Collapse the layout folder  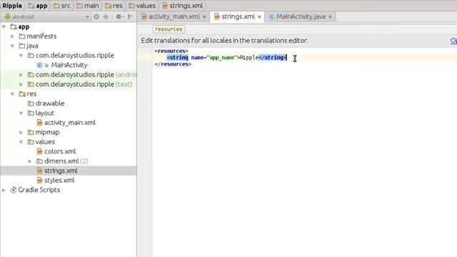pos(21,113)
